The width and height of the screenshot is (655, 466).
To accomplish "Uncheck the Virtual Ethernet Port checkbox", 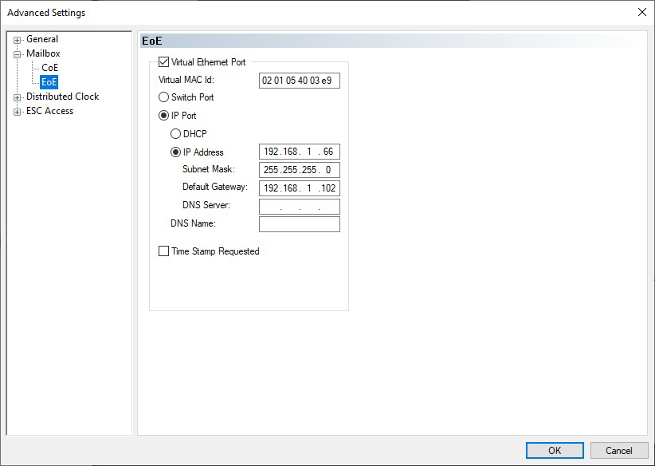I will [x=164, y=62].
